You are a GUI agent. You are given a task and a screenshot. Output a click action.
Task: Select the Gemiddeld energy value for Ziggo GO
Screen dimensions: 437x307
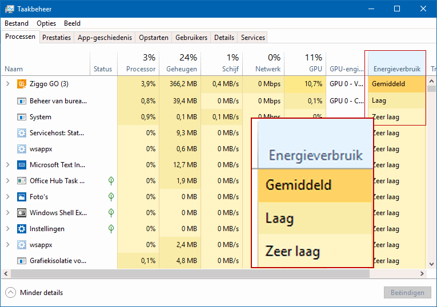pos(397,84)
